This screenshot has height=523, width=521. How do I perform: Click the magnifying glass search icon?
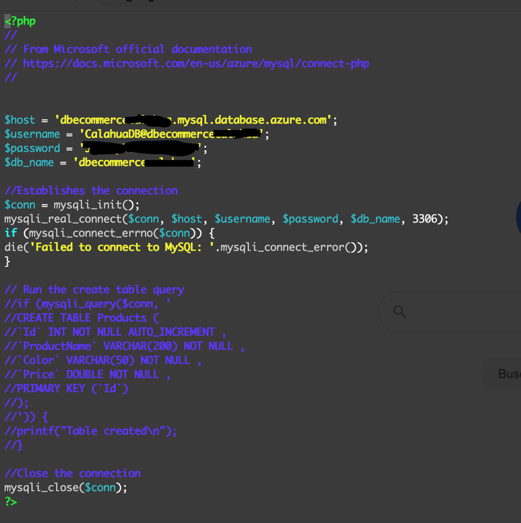tap(399, 311)
